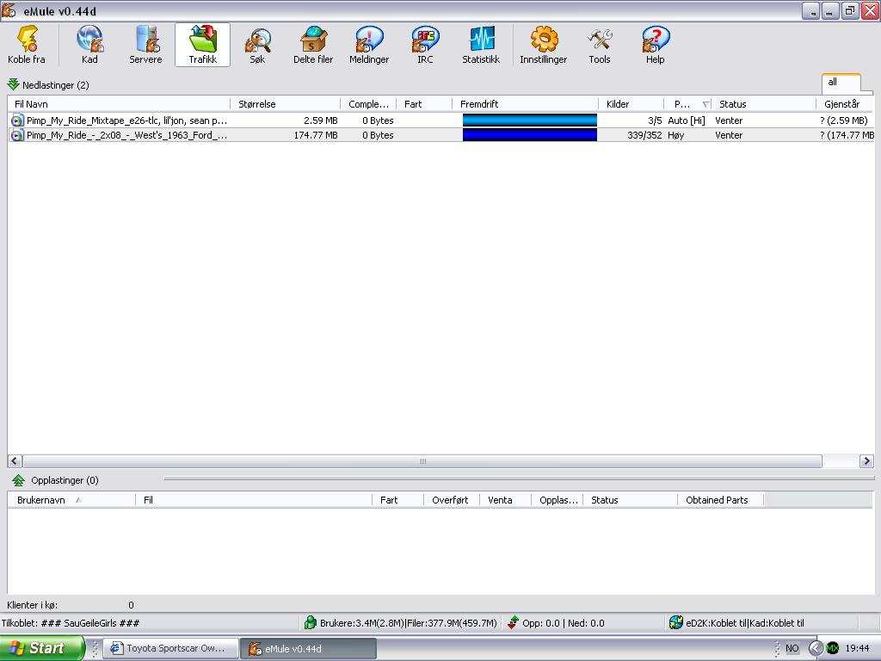
Task: Click the upload/download speed arrows icon
Action: pos(513,623)
